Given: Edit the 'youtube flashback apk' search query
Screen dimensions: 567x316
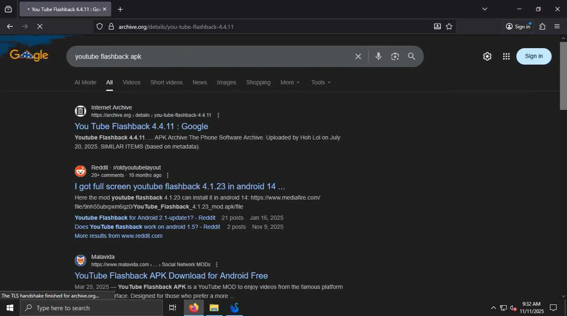Looking at the screenshot, I should (210, 56).
